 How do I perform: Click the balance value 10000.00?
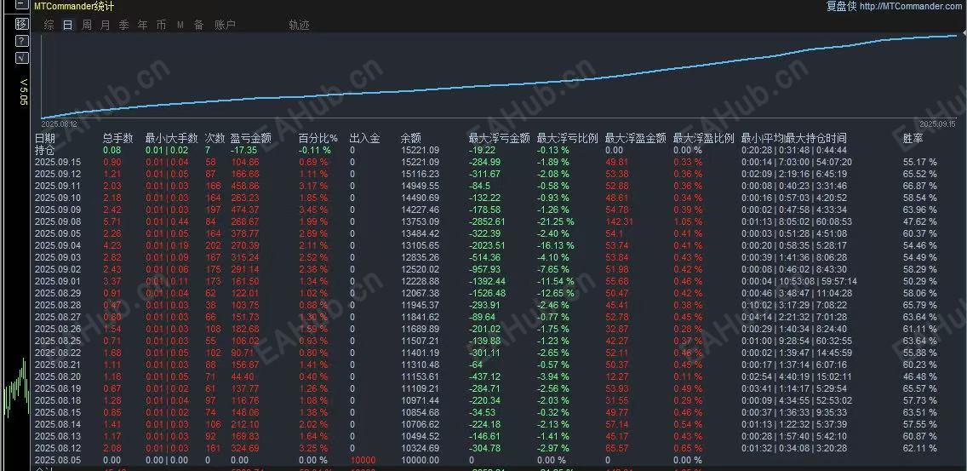420,461
